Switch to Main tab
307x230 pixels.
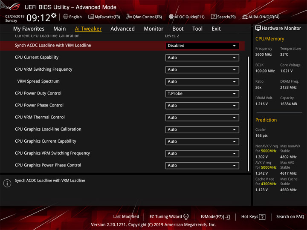tap(60, 29)
